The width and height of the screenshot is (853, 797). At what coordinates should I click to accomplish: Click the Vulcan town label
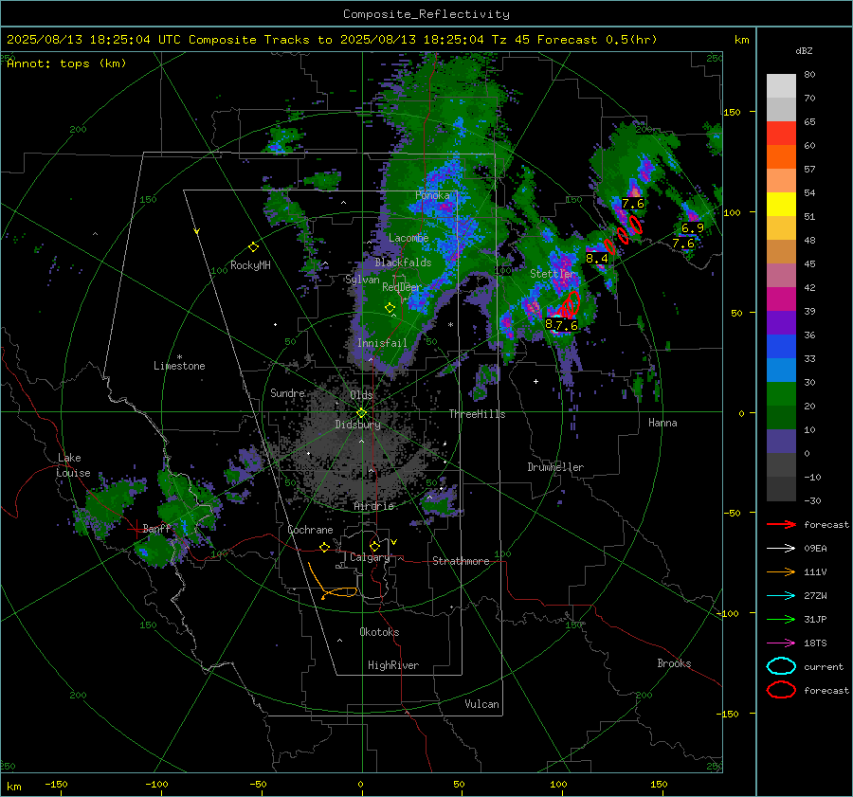pos(482,704)
